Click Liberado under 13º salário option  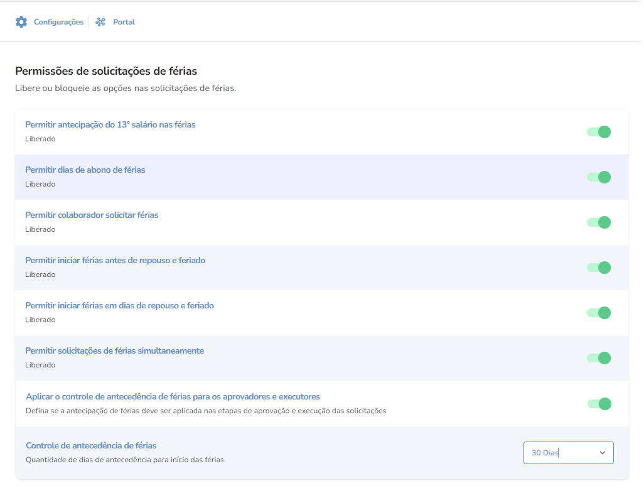40,139
